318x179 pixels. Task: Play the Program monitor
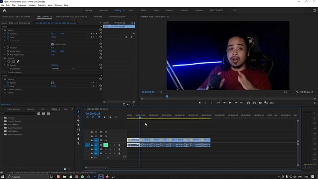(230, 103)
